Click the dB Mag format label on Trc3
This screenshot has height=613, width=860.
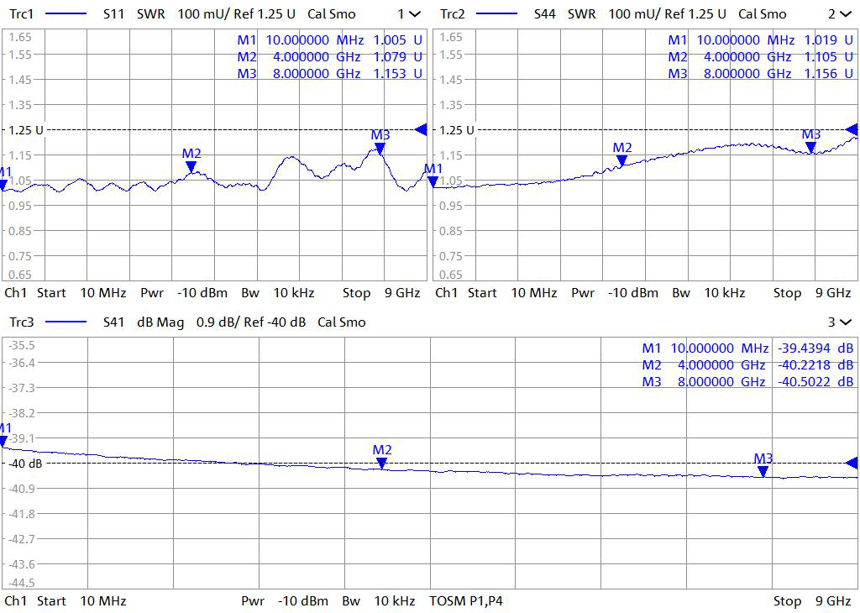point(160,322)
